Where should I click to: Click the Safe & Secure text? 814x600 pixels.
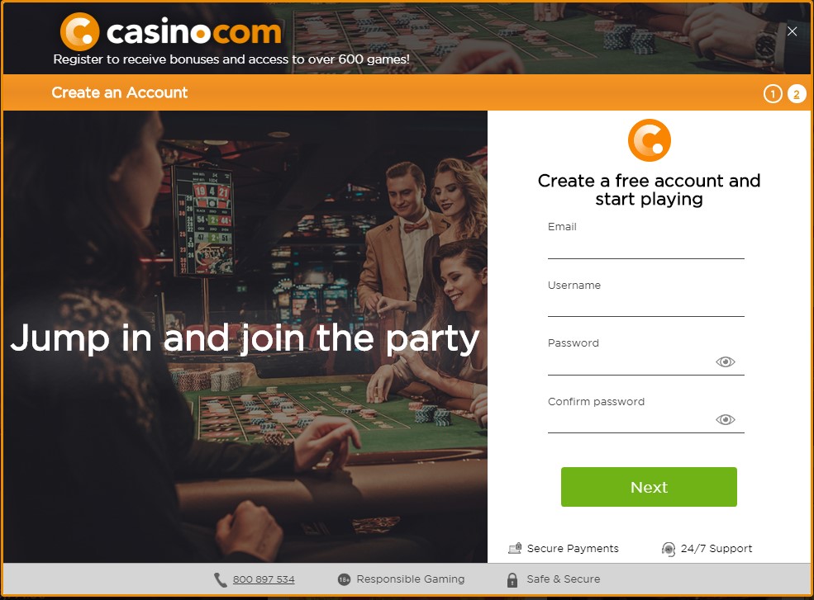point(564,579)
